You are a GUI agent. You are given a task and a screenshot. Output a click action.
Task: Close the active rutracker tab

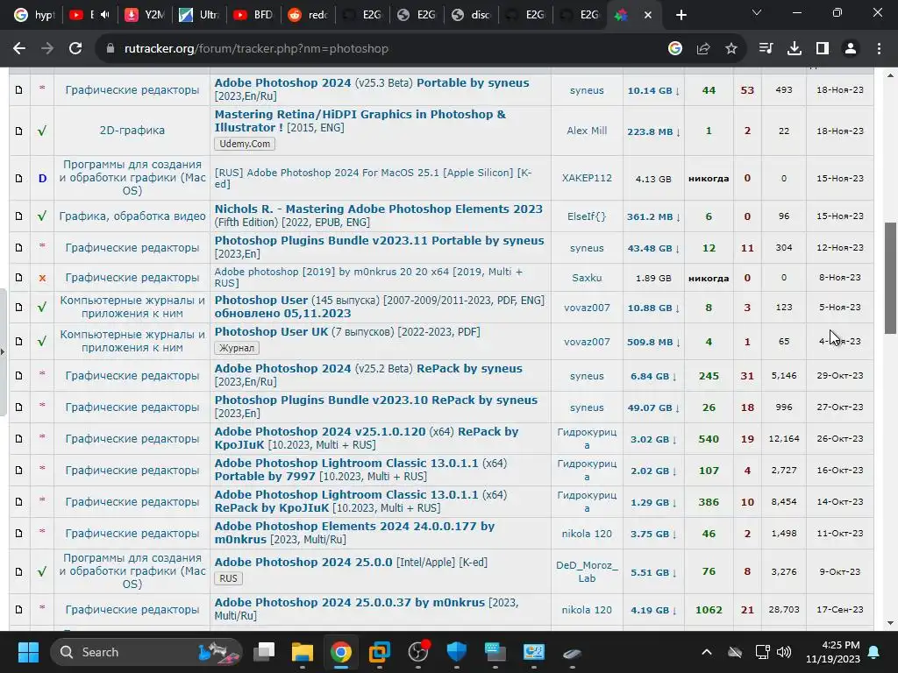pos(648,15)
